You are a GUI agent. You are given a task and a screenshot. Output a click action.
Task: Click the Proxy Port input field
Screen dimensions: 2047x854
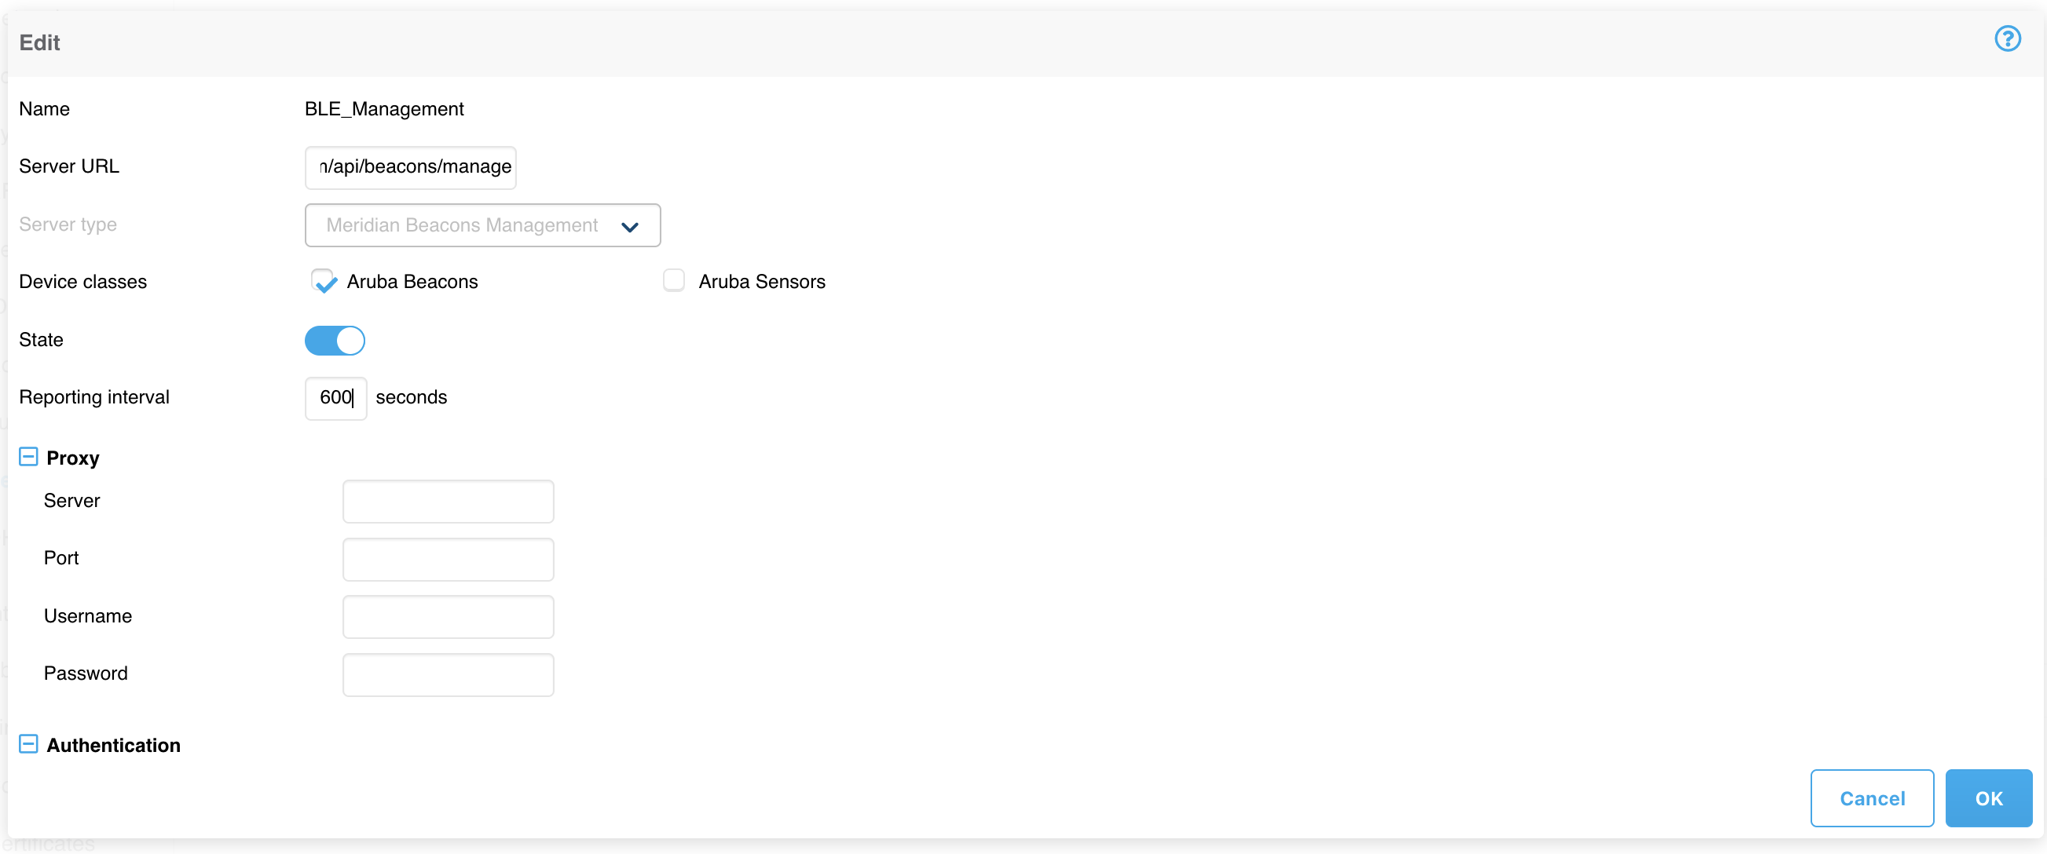(448, 559)
